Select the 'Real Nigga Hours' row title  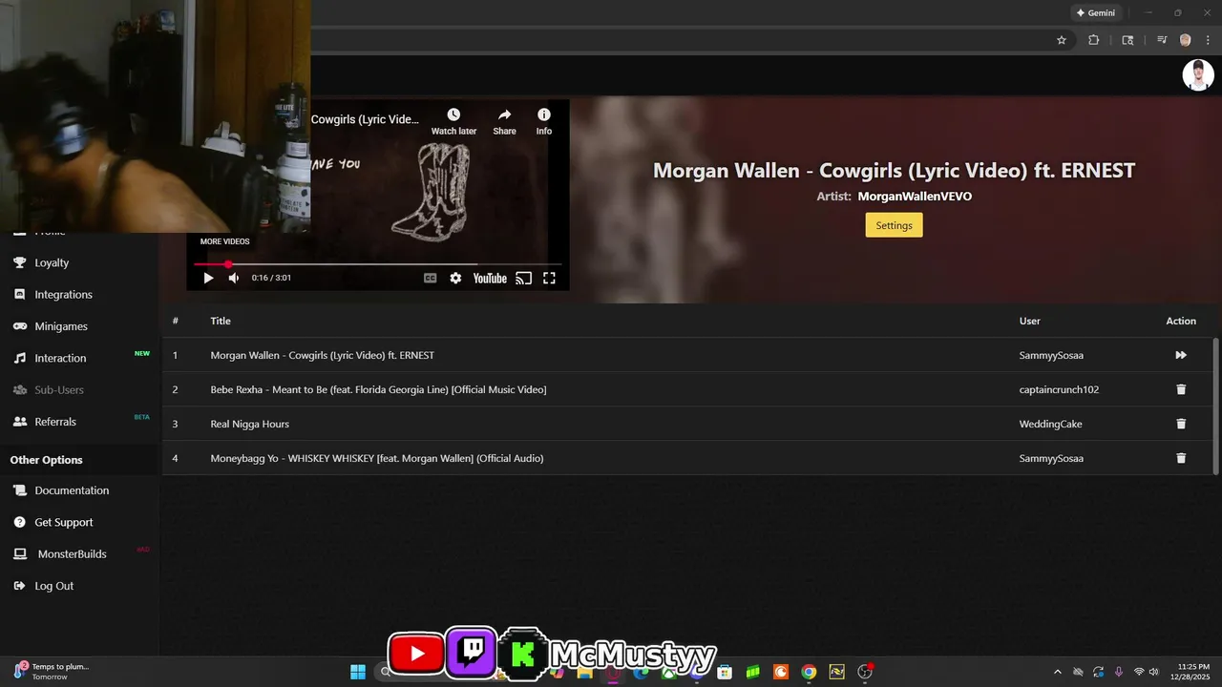tap(249, 424)
